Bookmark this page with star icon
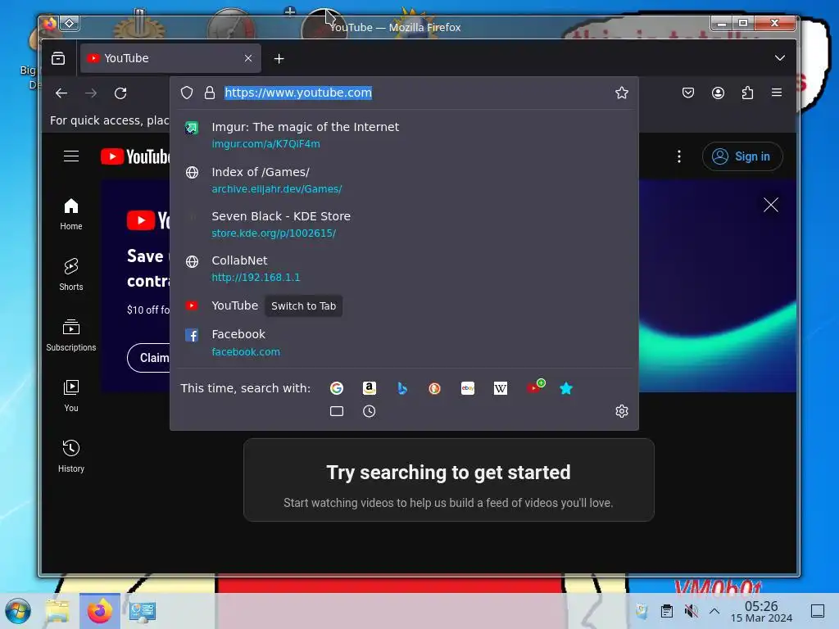Image resolution: width=839 pixels, height=629 pixels. [x=621, y=93]
